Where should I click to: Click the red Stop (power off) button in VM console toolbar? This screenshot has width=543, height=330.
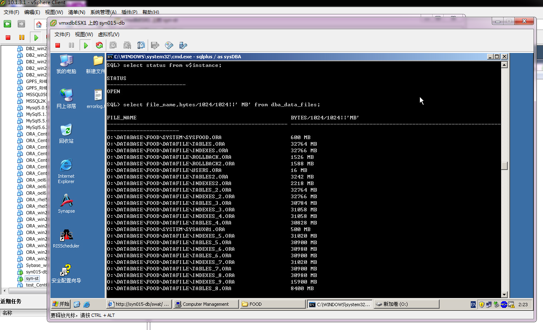coord(58,45)
